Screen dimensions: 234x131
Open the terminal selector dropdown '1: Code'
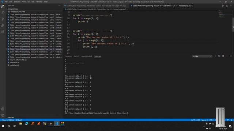point(202,56)
